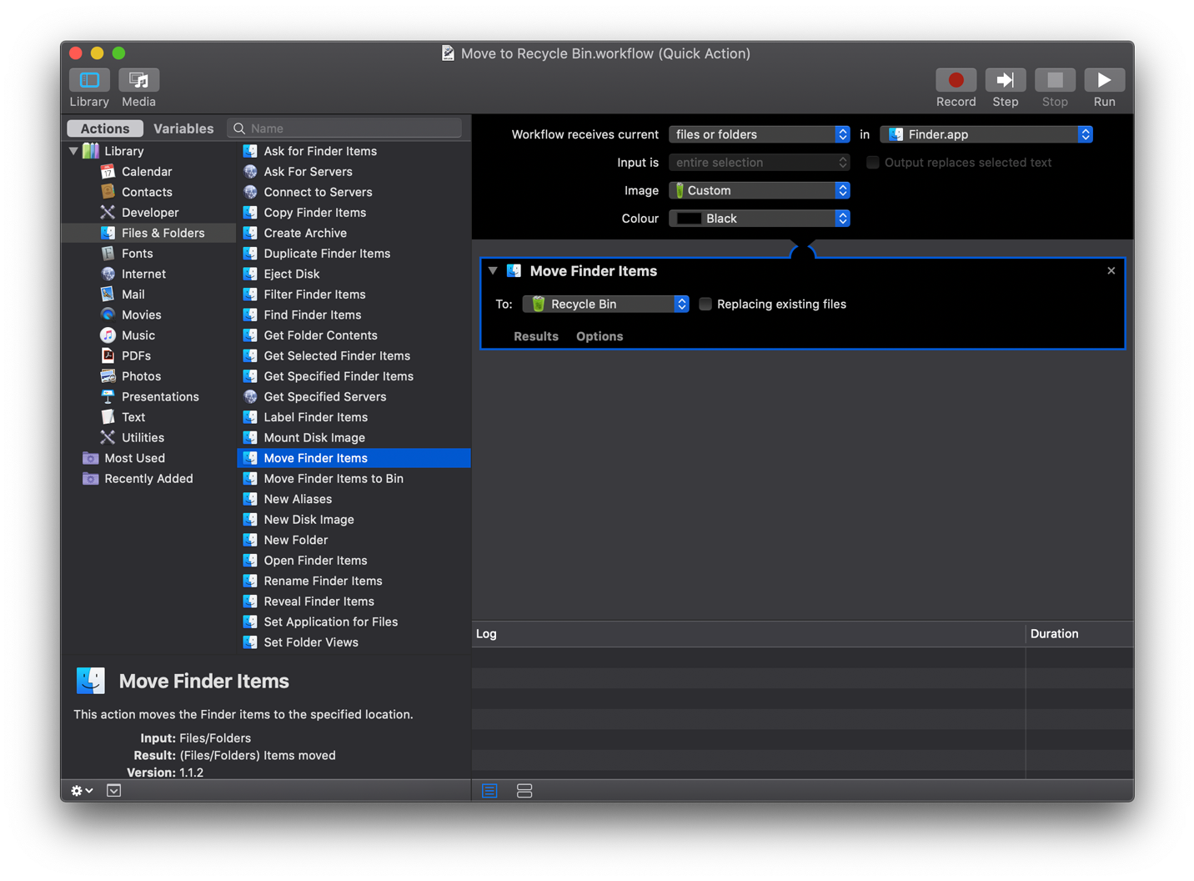Toggle Output replaces selected text checkbox
Image resolution: width=1194 pixels, height=881 pixels.
(873, 162)
